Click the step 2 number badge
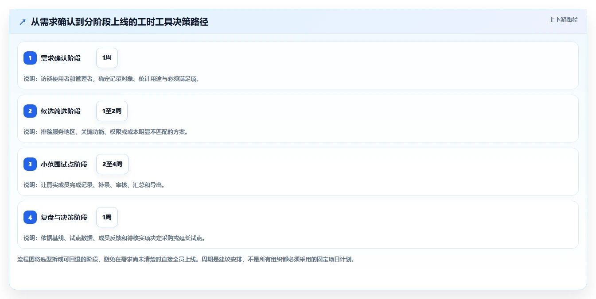Viewport: 596px width, 299px height. tap(30, 111)
